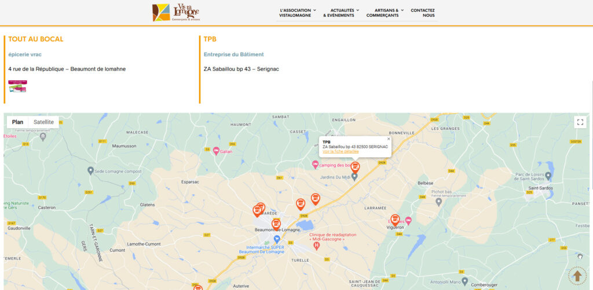Open the TOUT AU BOCAL listing title
This screenshot has width=593, height=290.
coord(36,39)
